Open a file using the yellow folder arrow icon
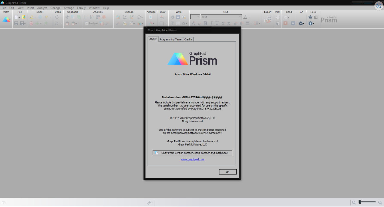 [x=24, y=17]
